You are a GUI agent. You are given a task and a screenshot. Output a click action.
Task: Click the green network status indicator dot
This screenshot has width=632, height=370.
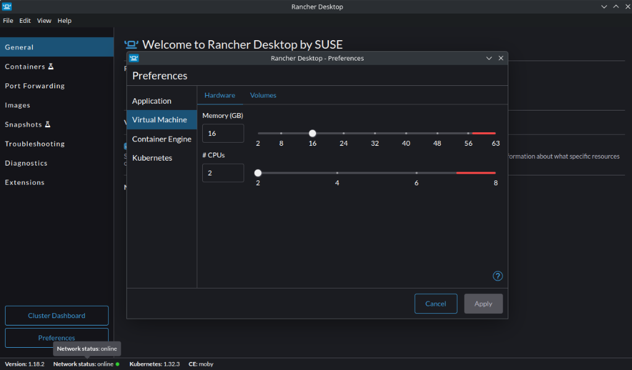[x=117, y=364]
